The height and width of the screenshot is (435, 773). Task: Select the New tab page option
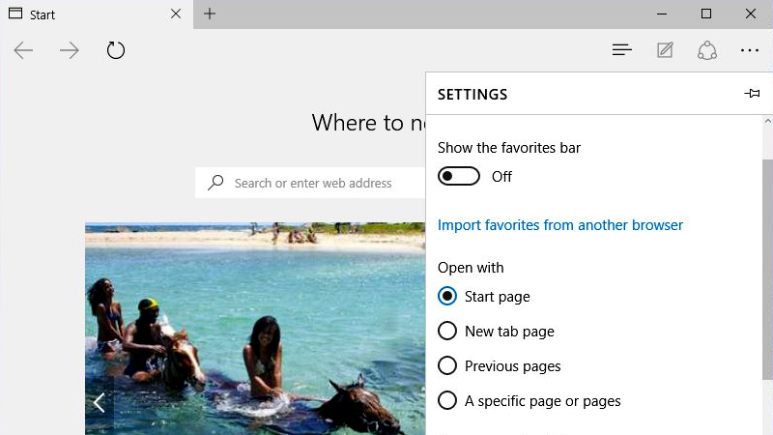pos(447,332)
